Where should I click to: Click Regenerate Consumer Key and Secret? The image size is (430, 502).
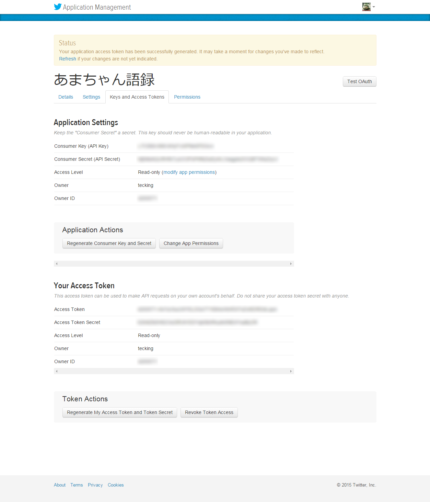click(x=109, y=243)
